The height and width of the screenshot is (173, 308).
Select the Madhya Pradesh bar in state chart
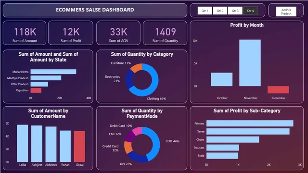[x=46, y=78]
